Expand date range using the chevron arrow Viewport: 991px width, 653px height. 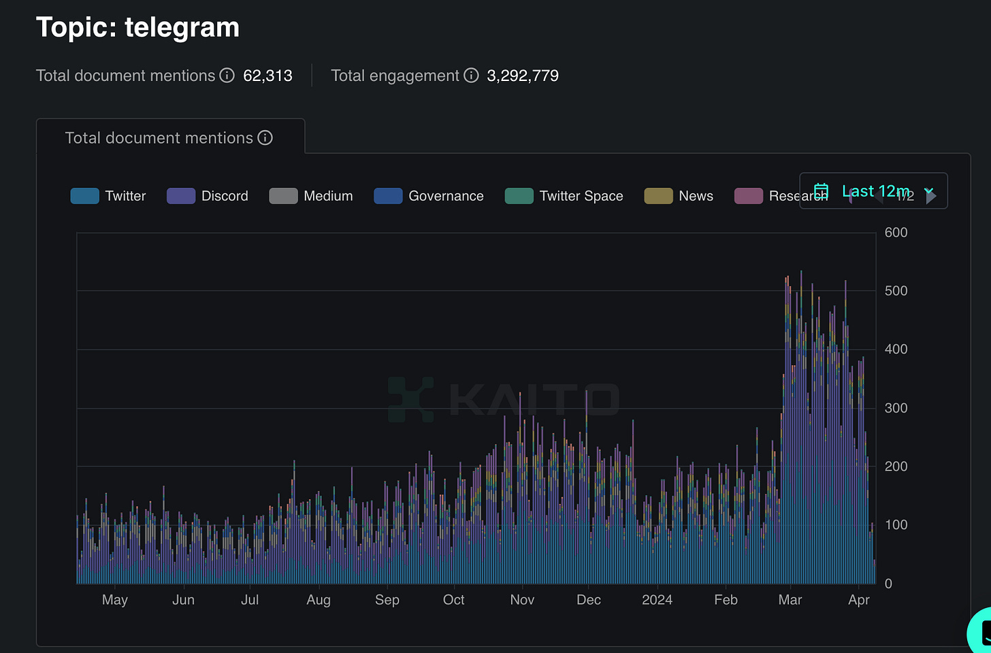point(928,191)
